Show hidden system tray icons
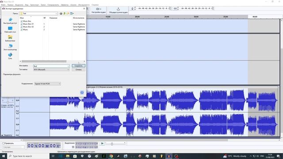 (x=251, y=156)
